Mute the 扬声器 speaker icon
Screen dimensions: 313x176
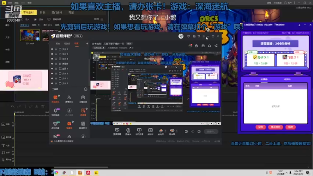(x=172, y=131)
